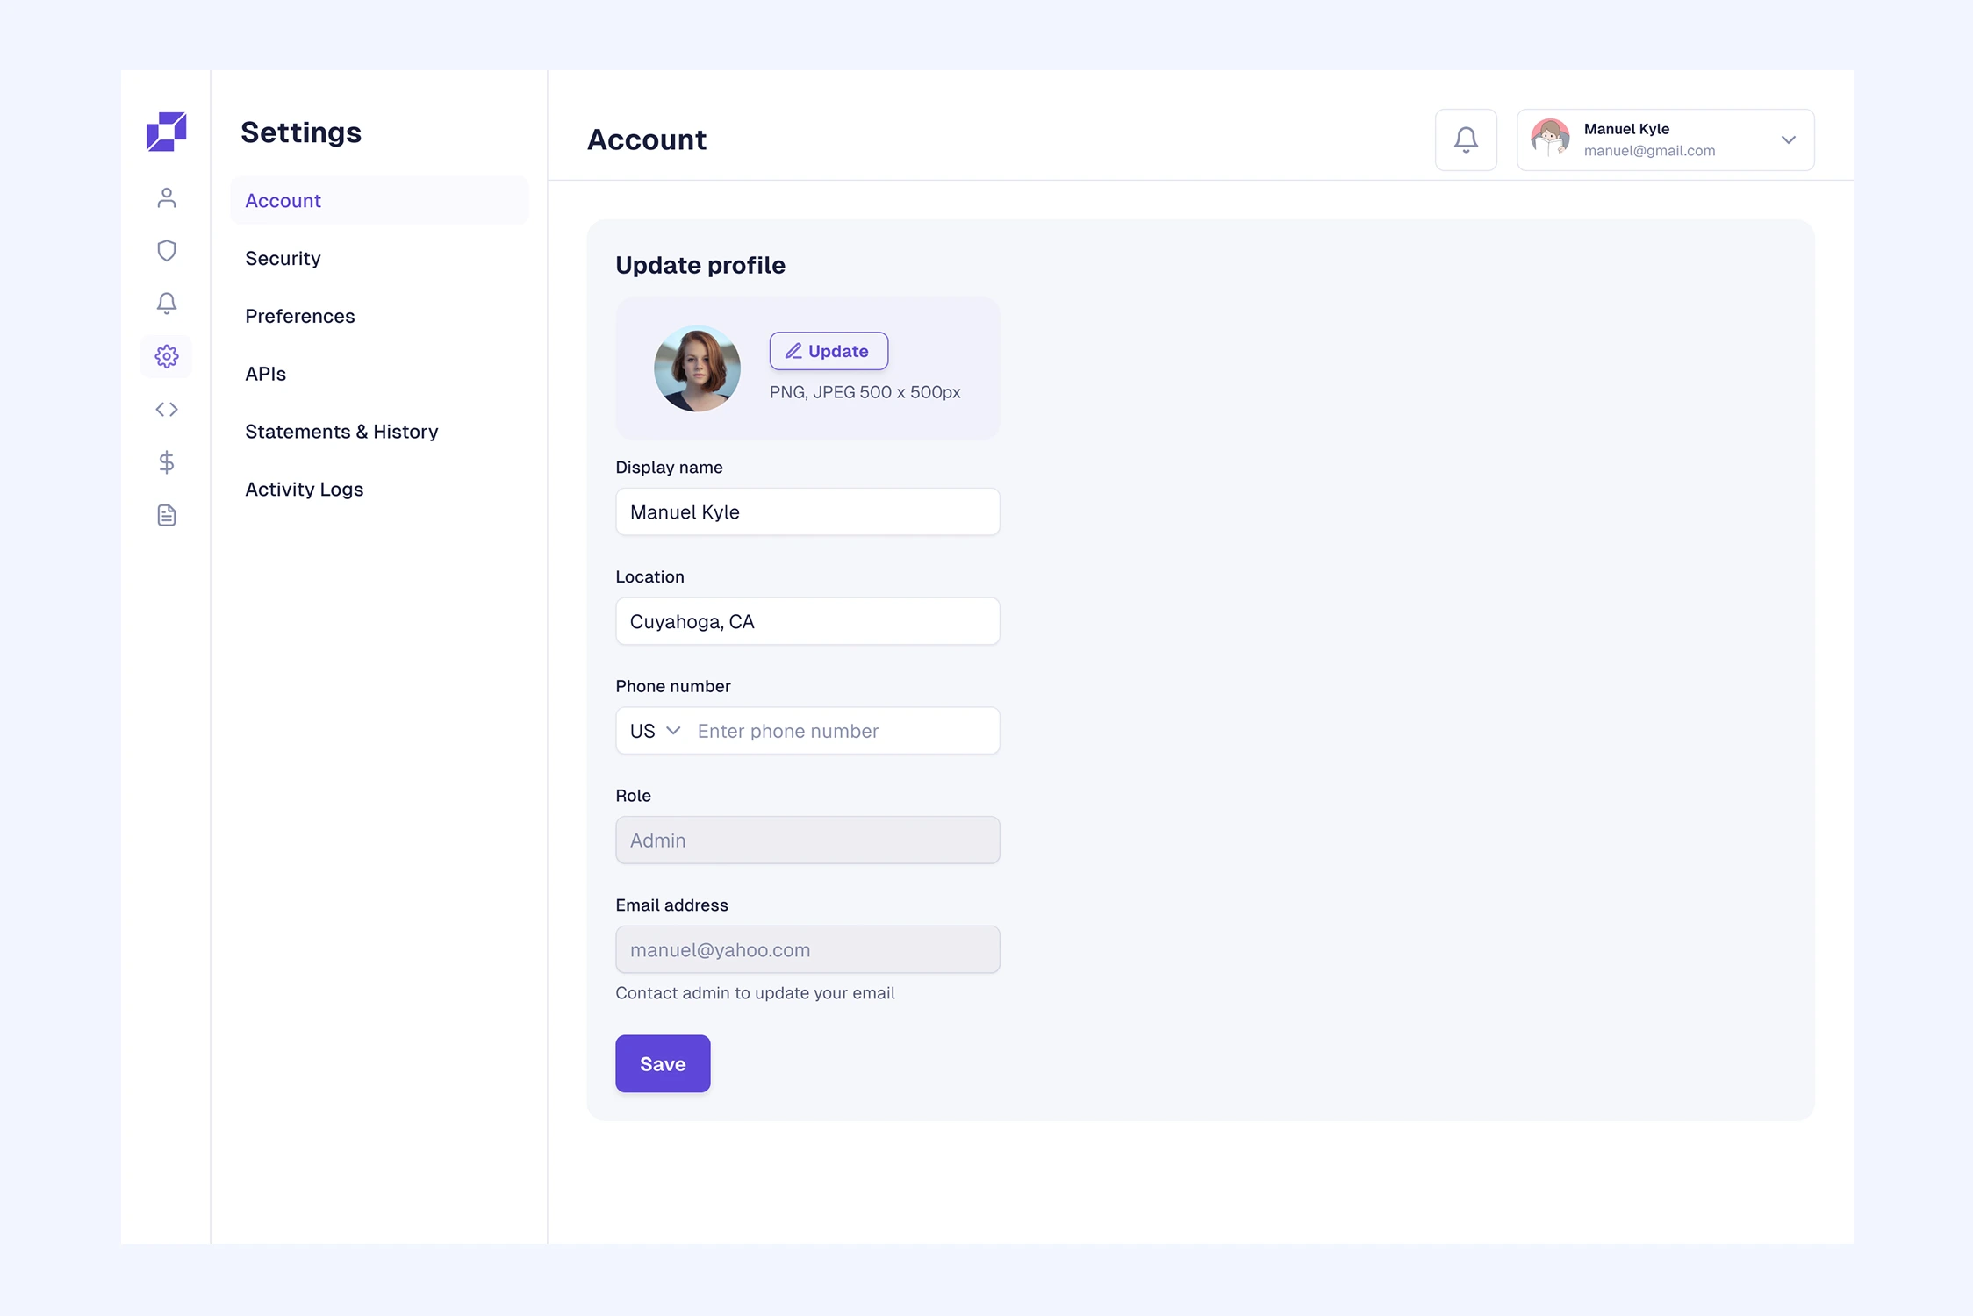The width and height of the screenshot is (1973, 1316).
Task: Open Statements & History section
Action: 341,432
